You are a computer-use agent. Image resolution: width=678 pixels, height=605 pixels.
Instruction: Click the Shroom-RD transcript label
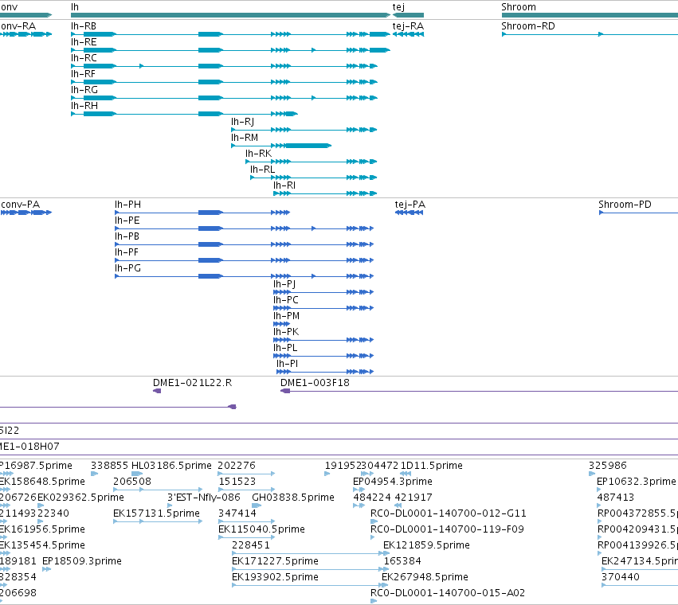point(527,26)
